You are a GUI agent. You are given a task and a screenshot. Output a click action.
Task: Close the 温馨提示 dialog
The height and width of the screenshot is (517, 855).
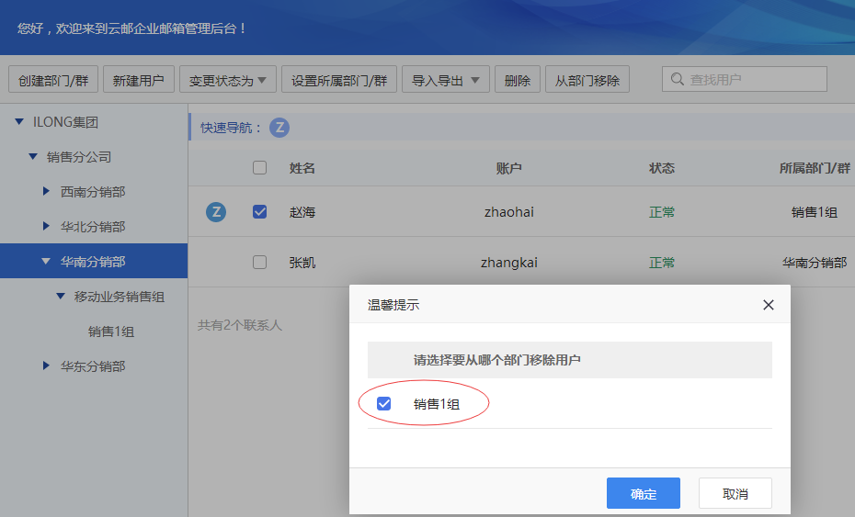point(769,305)
